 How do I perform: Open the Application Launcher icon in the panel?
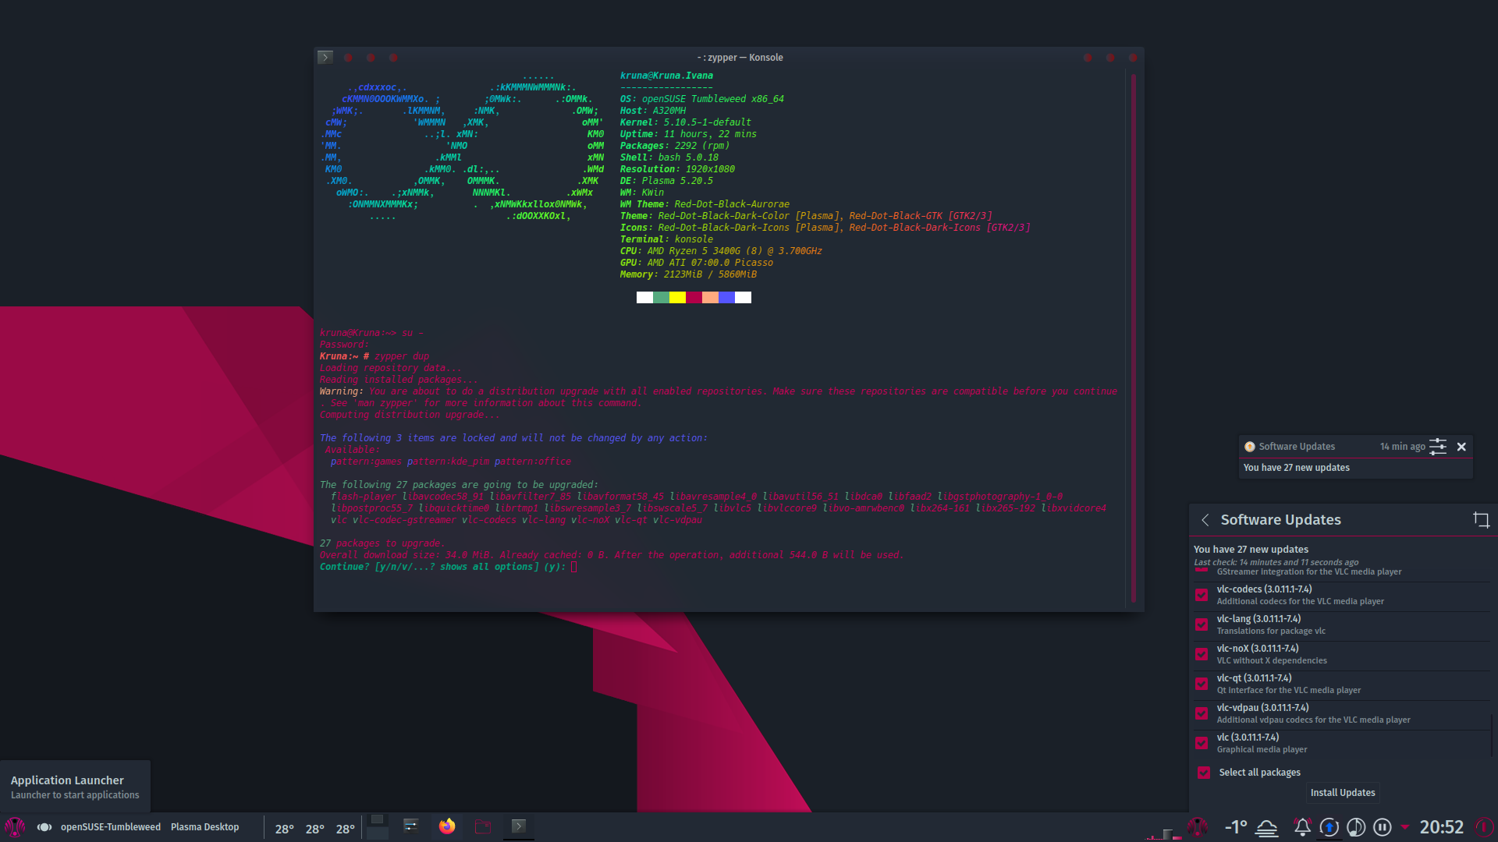click(x=15, y=827)
